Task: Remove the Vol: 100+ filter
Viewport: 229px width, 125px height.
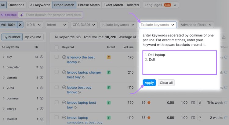Action: [20, 25]
